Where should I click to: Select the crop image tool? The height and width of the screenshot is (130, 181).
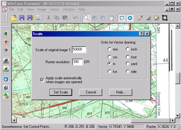pyautogui.click(x=165, y=18)
